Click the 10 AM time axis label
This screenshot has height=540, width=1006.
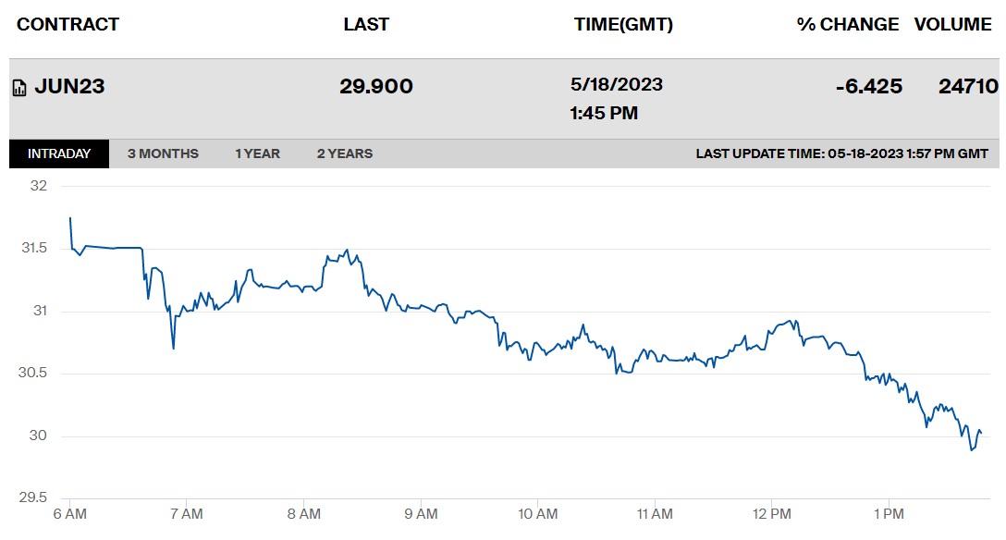coord(537,514)
